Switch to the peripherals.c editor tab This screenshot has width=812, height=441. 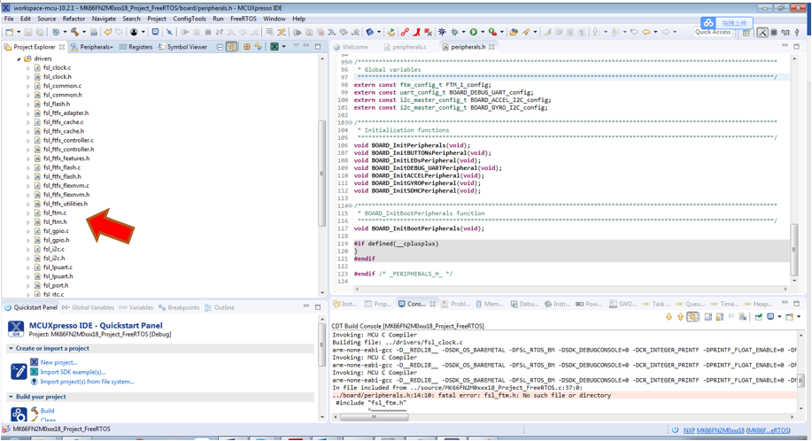(408, 47)
